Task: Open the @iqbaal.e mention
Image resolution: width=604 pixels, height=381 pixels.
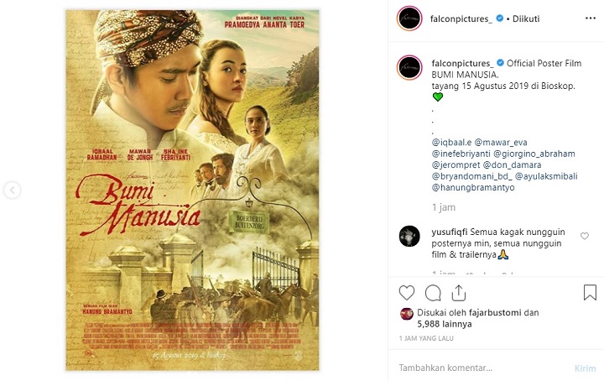Action: tap(451, 142)
